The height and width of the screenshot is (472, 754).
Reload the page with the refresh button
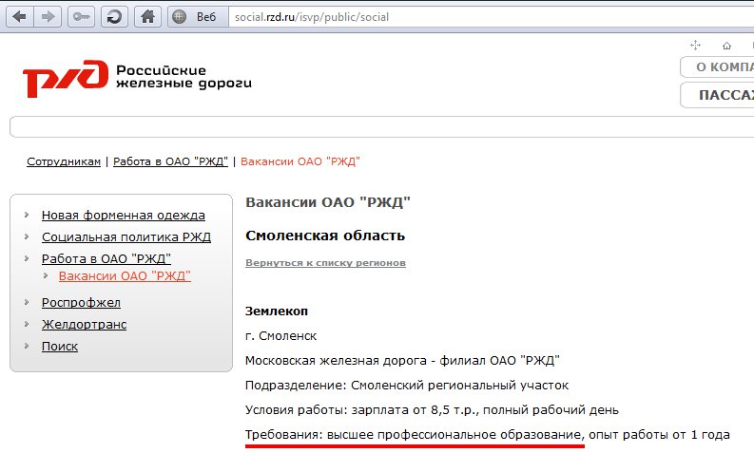click(x=114, y=17)
